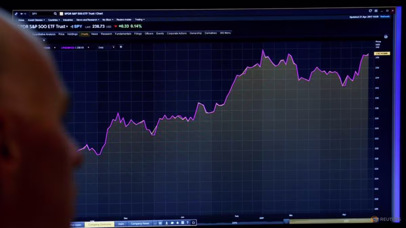Switch to the Derivatives tab

coord(211,33)
